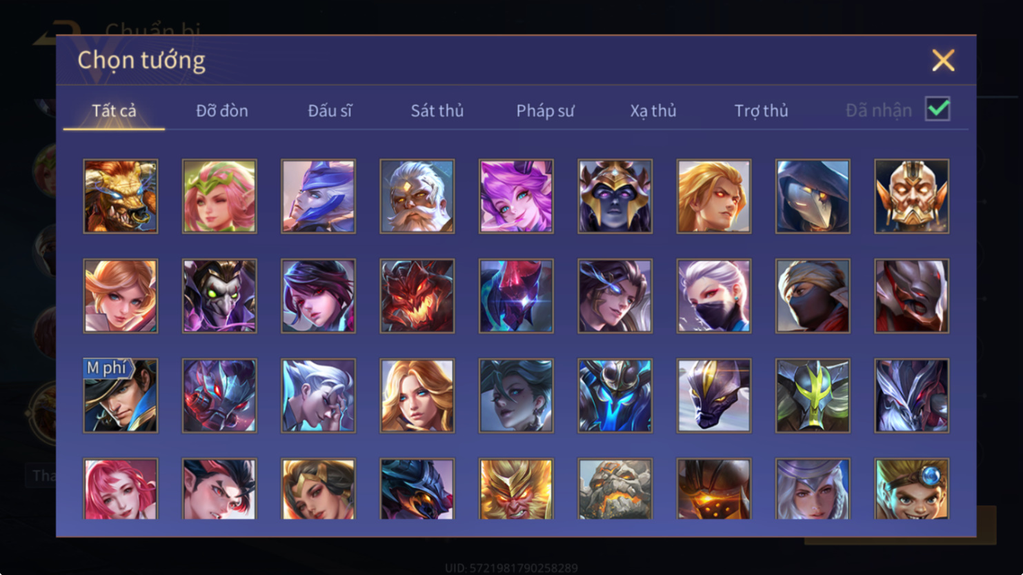Screen dimensions: 1023x575
Task: Close the 'Chọn tướng' dialog
Action: (943, 61)
